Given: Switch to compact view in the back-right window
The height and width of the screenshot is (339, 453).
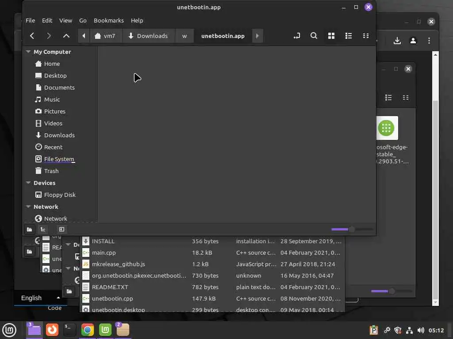Looking at the screenshot, I should [x=406, y=98].
